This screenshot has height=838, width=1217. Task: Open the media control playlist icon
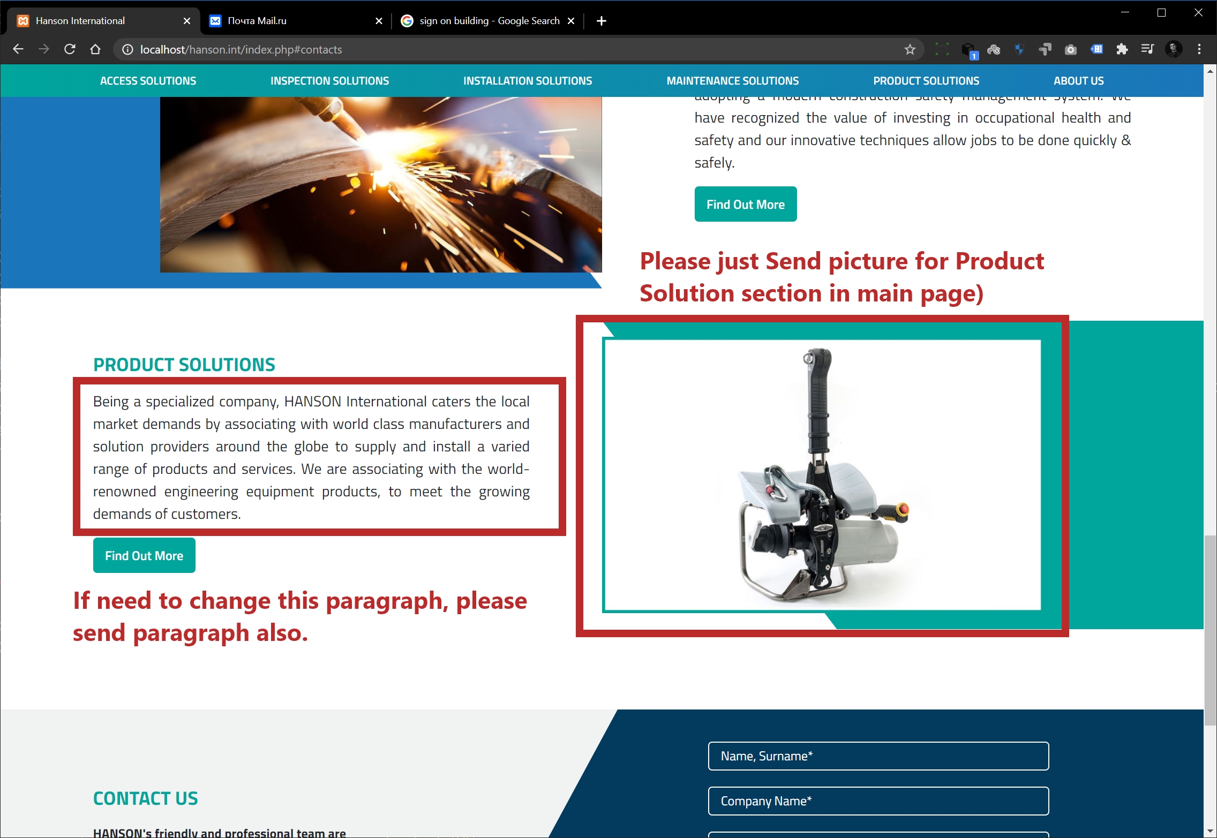pyautogui.click(x=1147, y=50)
